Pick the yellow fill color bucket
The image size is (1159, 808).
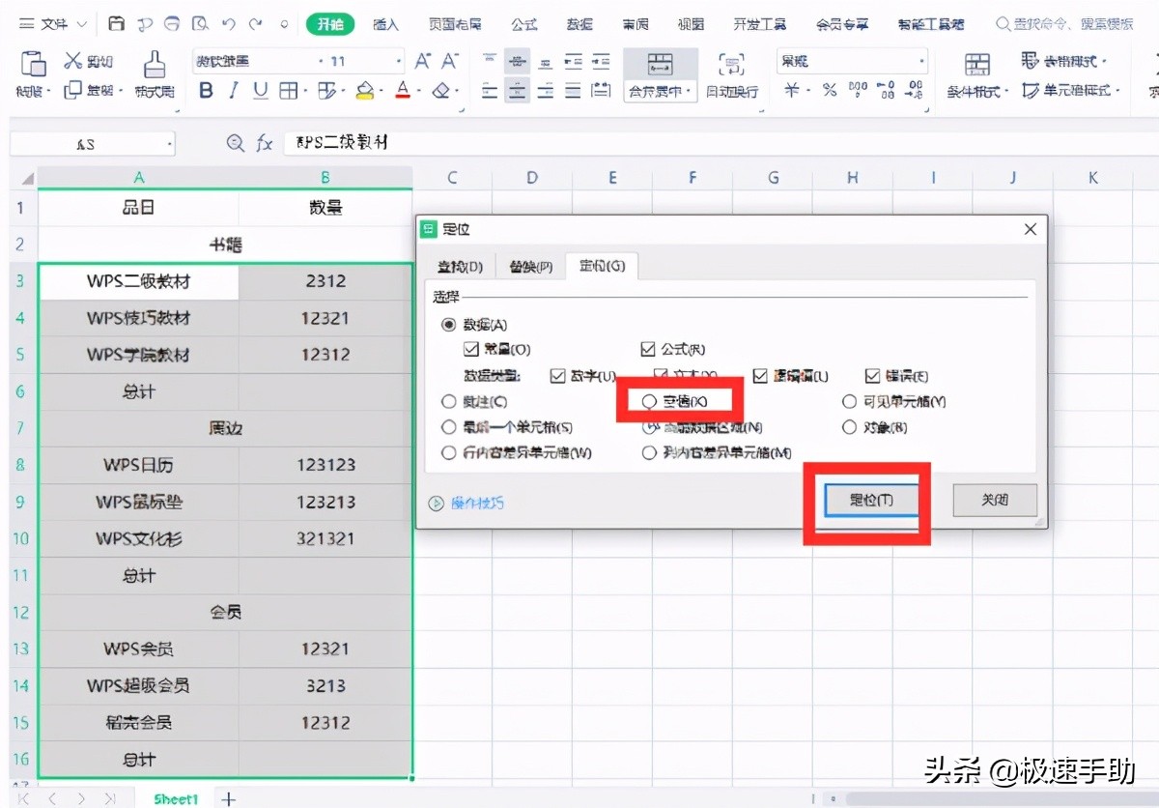364,91
